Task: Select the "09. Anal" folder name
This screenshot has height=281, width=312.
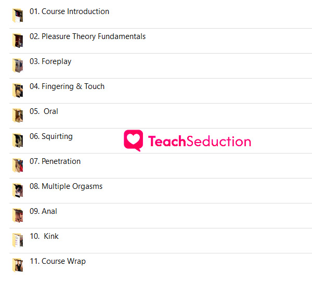Action: (43, 211)
